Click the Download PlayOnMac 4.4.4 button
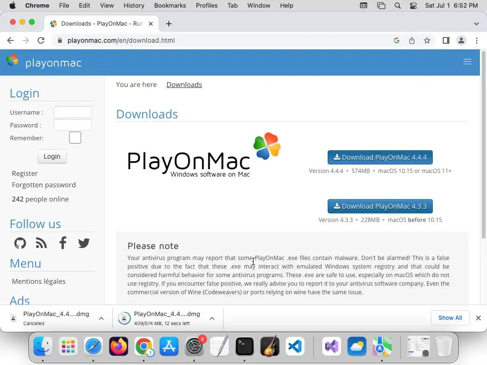This screenshot has height=365, width=487. click(380, 157)
